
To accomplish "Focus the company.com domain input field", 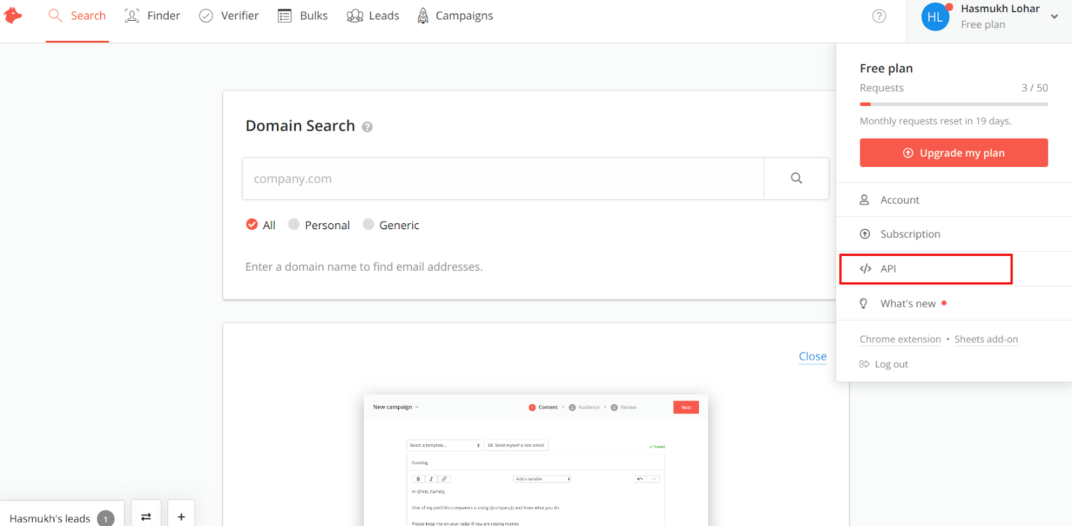I will [x=503, y=179].
